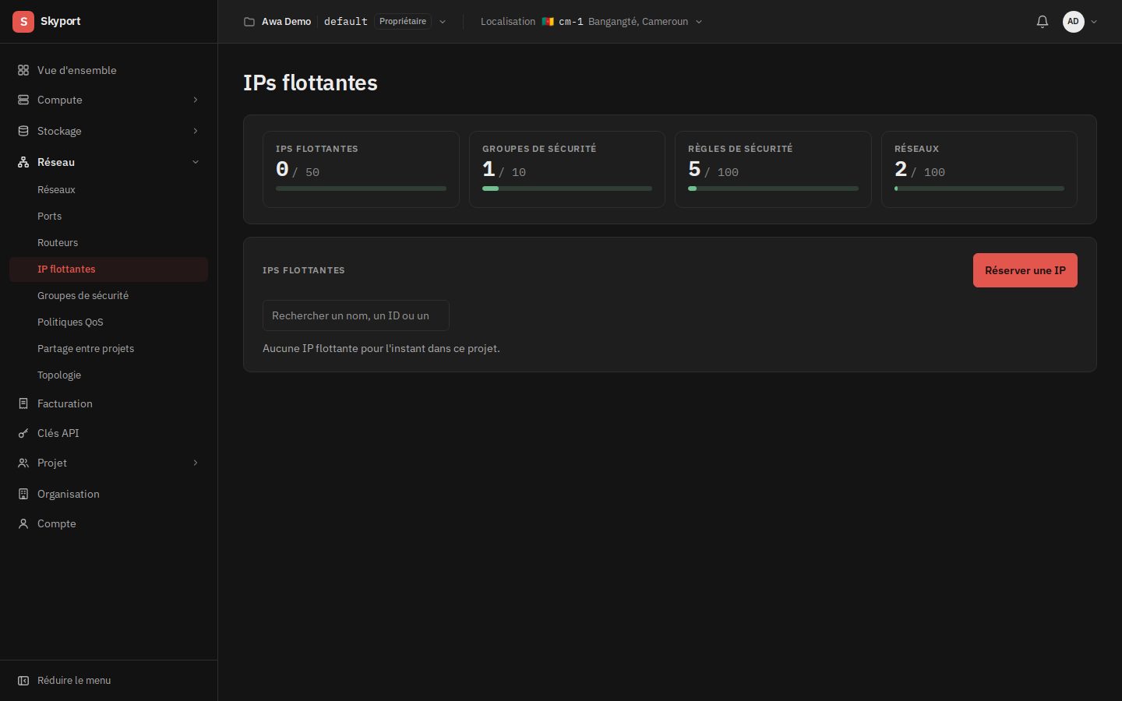Click the Skyport logo icon
Screen dimensions: 1122x701
[23, 22]
